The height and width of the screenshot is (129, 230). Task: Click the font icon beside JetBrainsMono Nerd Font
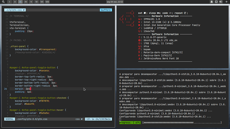tap(139, 59)
